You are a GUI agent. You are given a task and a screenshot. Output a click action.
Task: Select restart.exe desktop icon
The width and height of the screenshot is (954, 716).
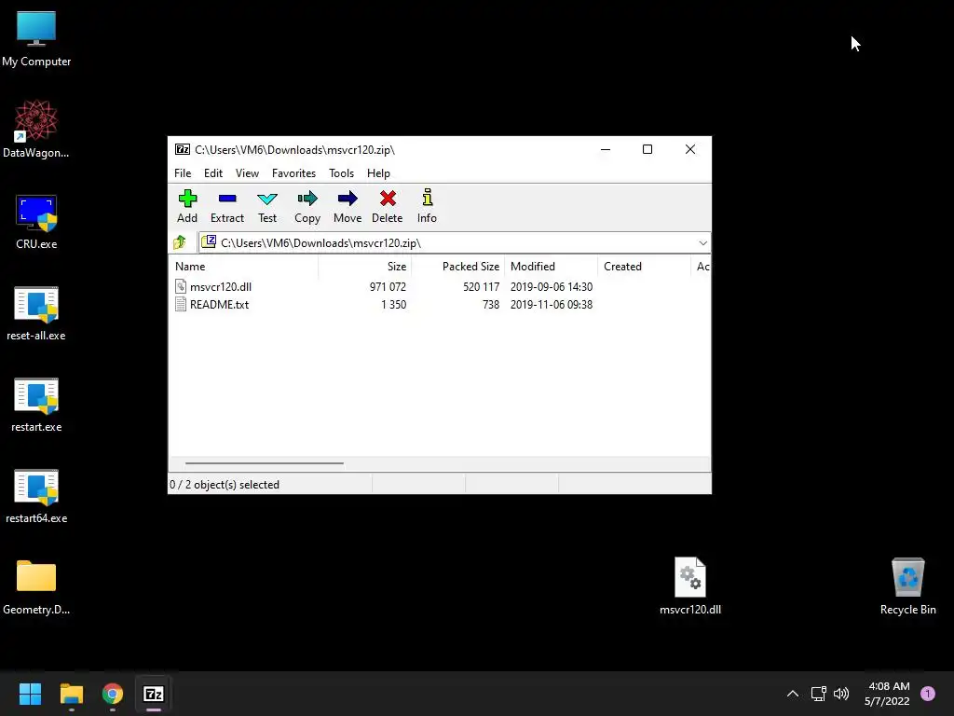36,405
